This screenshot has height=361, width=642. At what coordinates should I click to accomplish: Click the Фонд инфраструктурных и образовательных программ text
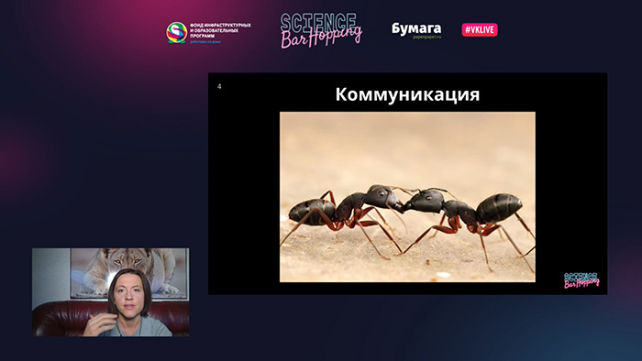point(220,30)
